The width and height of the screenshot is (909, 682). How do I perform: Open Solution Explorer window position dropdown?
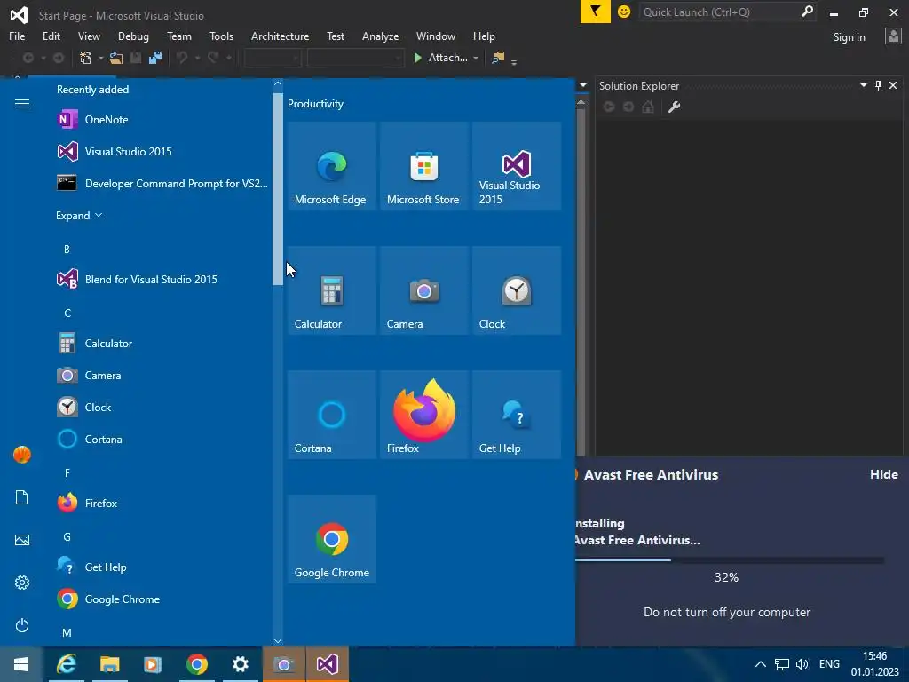[x=863, y=86]
